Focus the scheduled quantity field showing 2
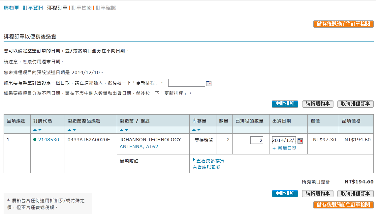The height and width of the screenshot is (218, 378). tap(257, 140)
